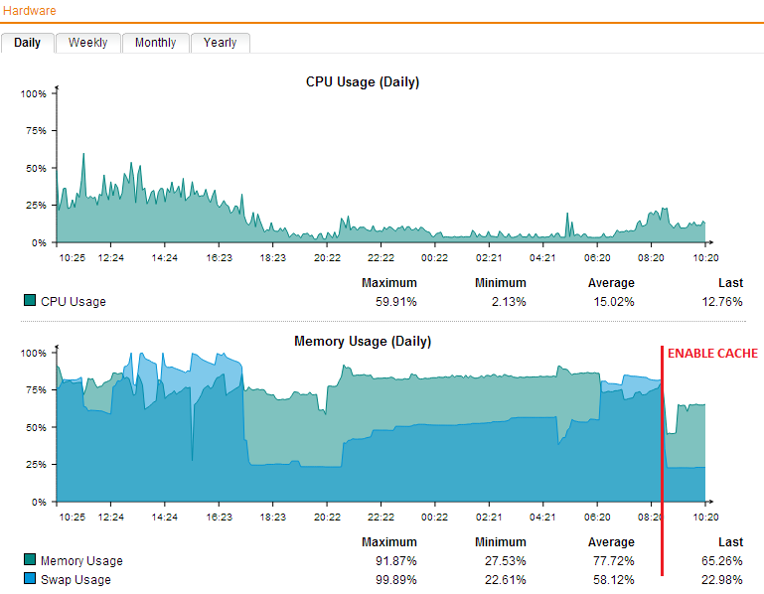764x594 pixels.
Task: Open the Monthly tab
Action: coord(155,43)
